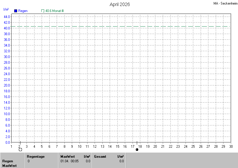The width and height of the screenshot is (238, 168).
Task: Select day 30 on the x-axis
Action: click(x=231, y=147)
